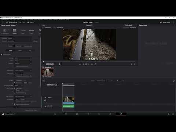176x132 pixels.
Task: Open the Fusion page icon
Action: pyautogui.click(x=88, y=114)
